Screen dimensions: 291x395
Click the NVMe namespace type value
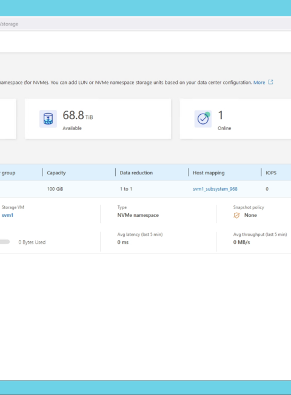(x=138, y=215)
